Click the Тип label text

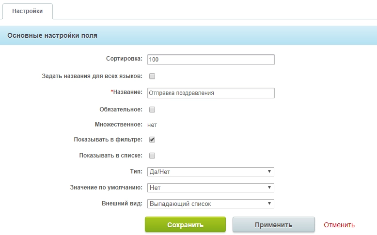click(137, 172)
